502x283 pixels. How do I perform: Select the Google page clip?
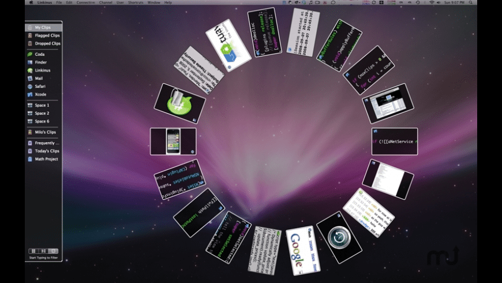click(x=302, y=251)
